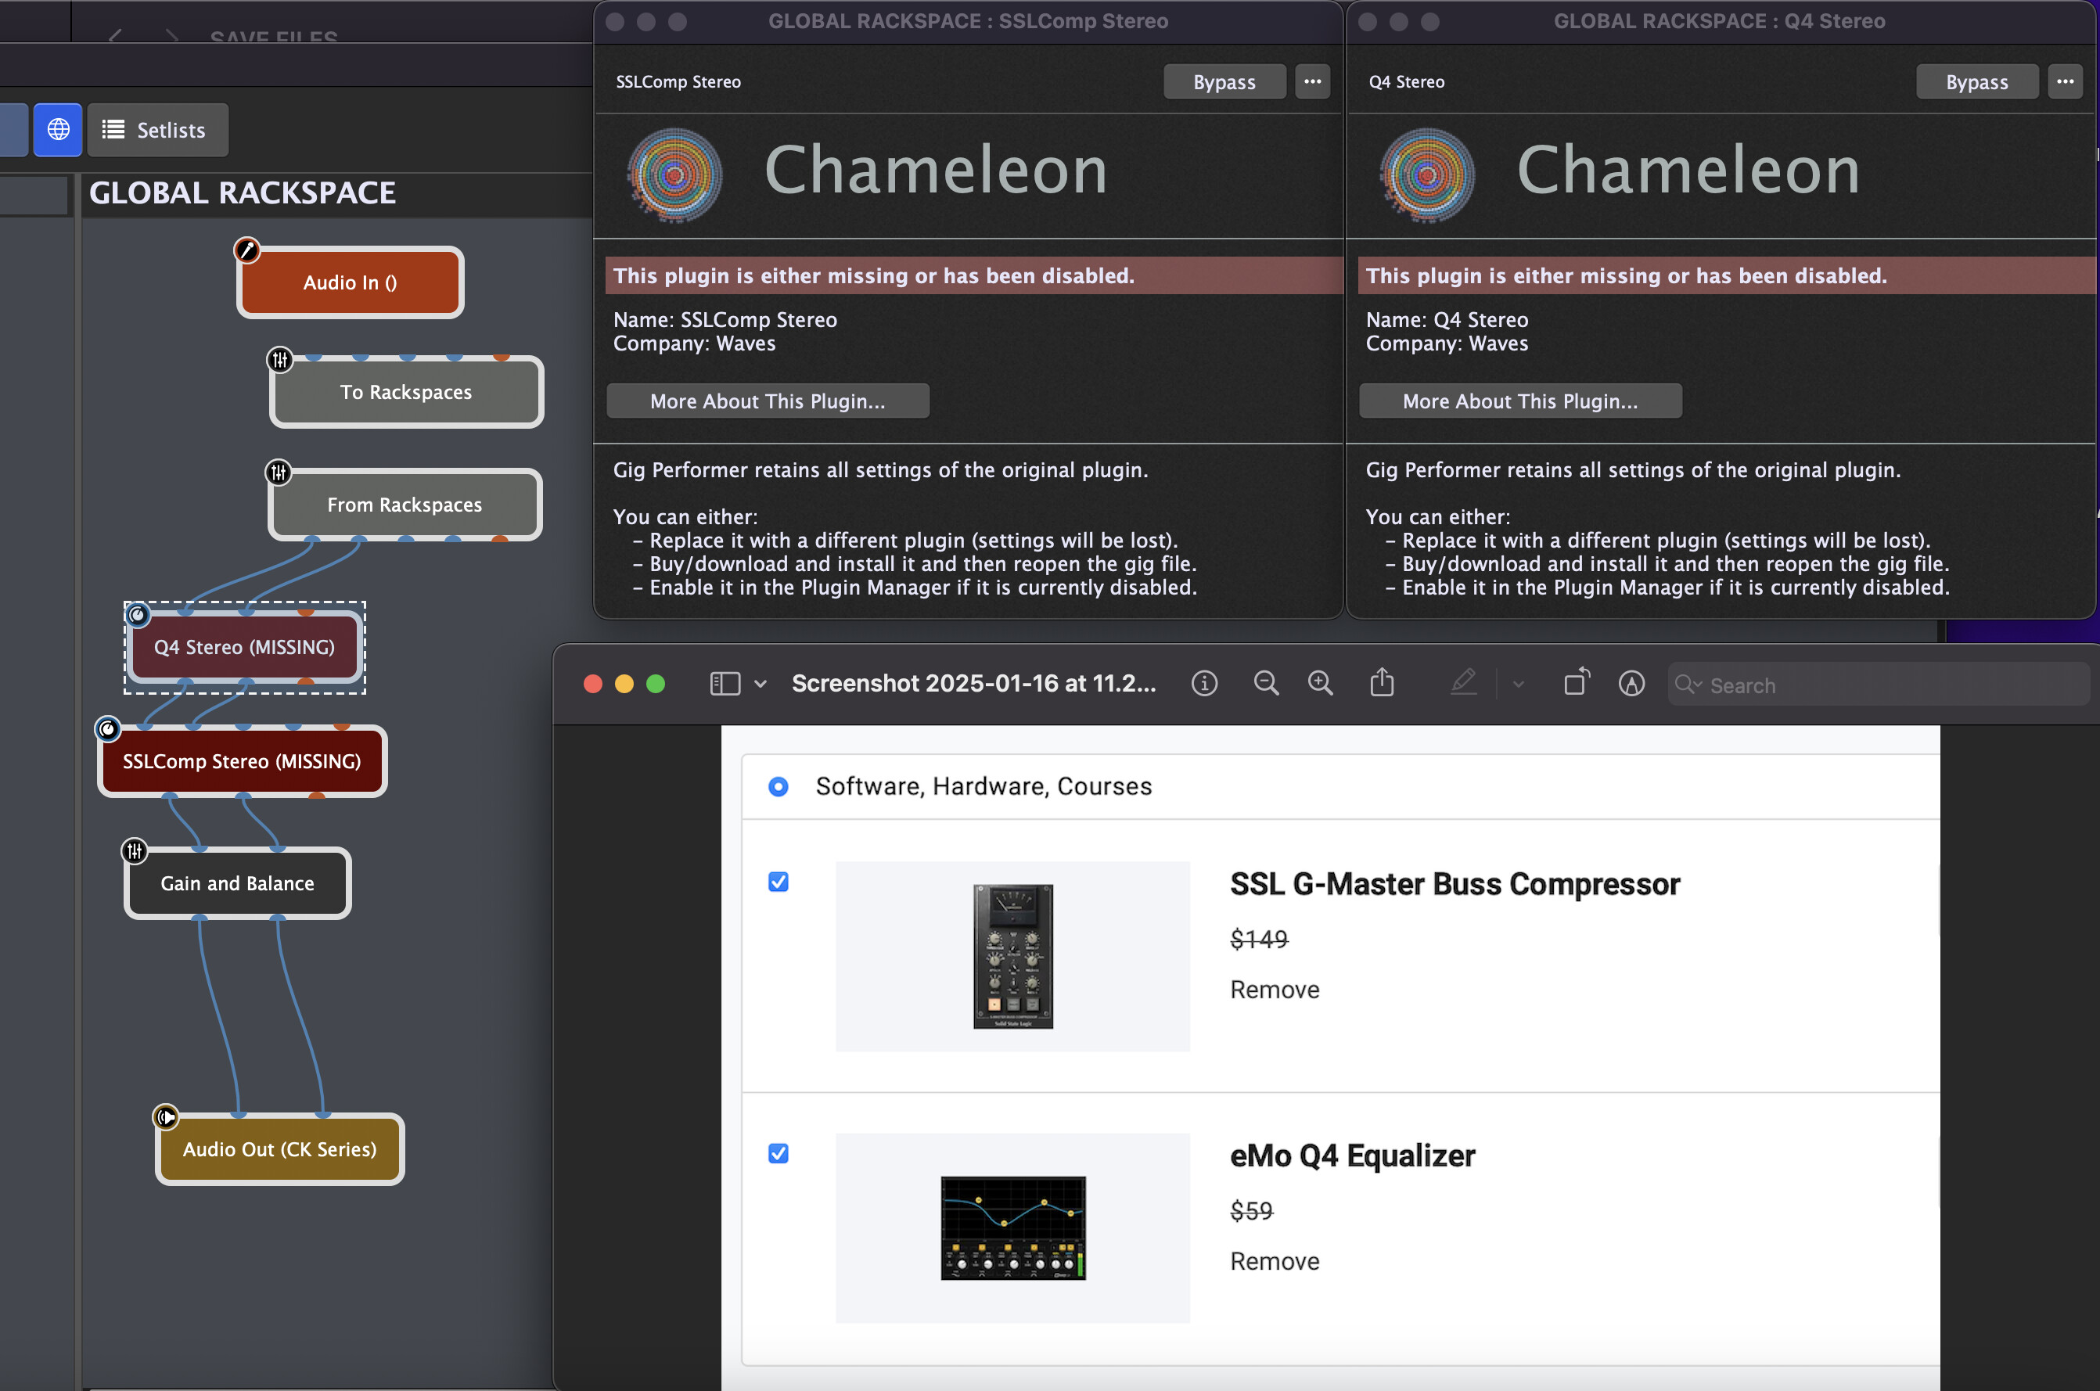Image resolution: width=2100 pixels, height=1391 pixels.
Task: Open the Setlists view
Action: (158, 131)
